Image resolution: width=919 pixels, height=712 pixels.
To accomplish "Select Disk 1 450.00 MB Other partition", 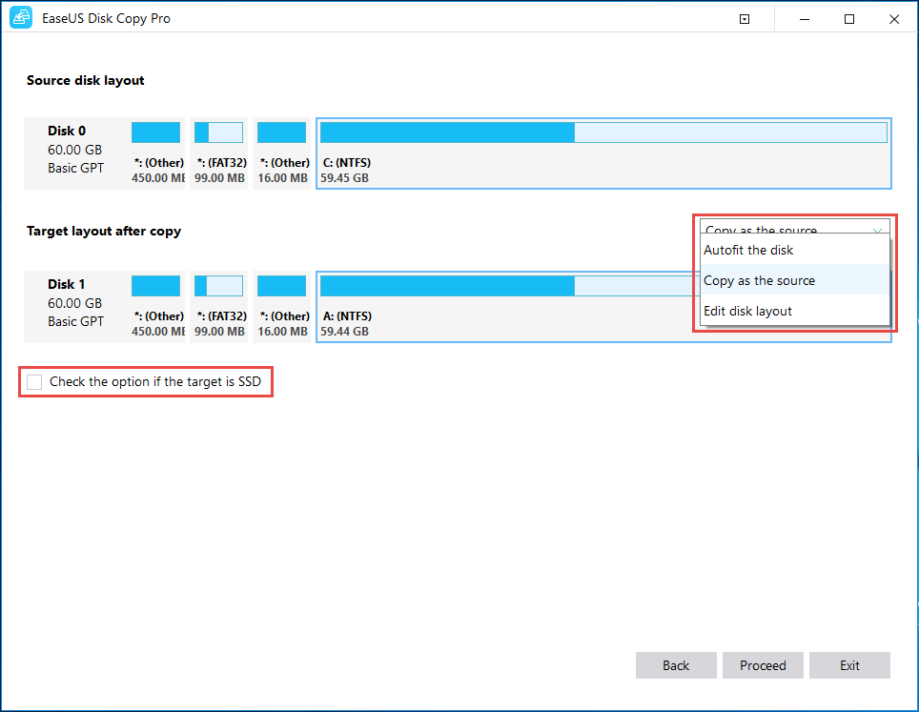I will (156, 307).
